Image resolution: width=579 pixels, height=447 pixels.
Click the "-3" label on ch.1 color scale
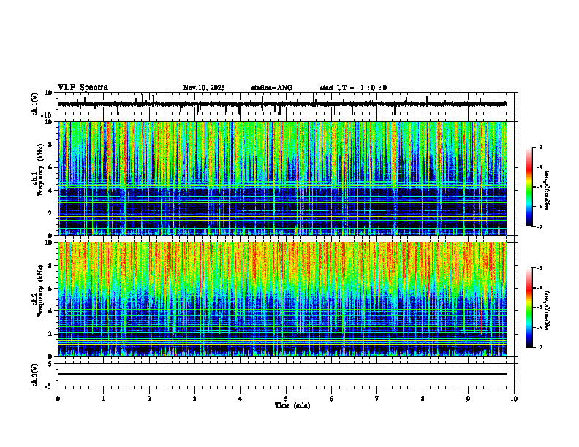click(x=540, y=147)
